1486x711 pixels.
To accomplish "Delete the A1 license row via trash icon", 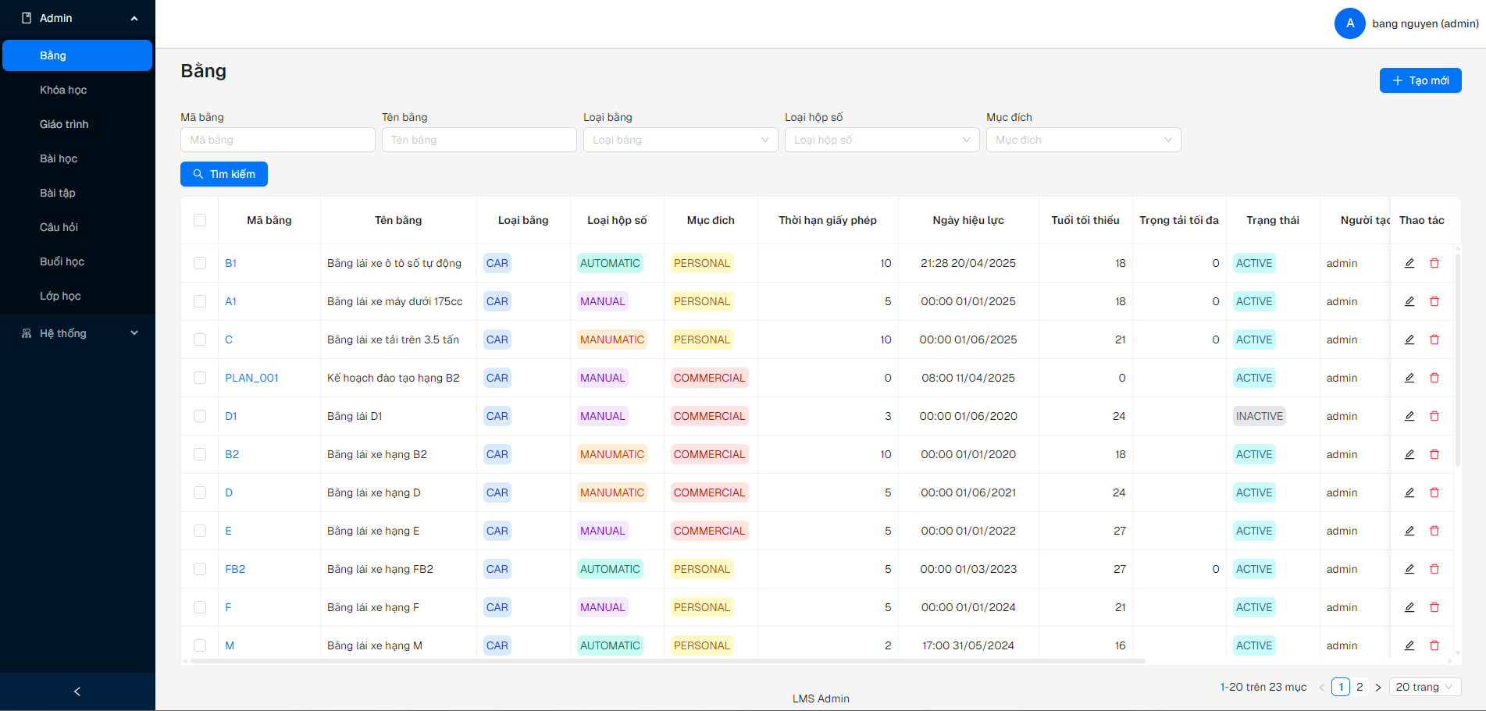I will point(1434,301).
